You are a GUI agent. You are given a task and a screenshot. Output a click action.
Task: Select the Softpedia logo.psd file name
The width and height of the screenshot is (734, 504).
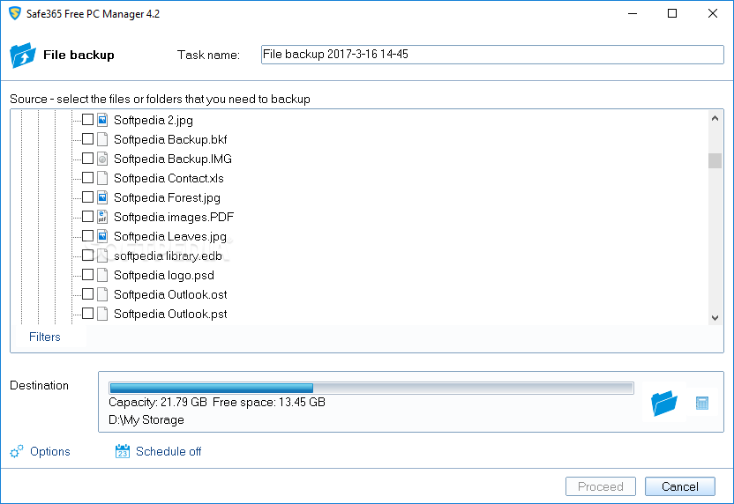point(164,276)
